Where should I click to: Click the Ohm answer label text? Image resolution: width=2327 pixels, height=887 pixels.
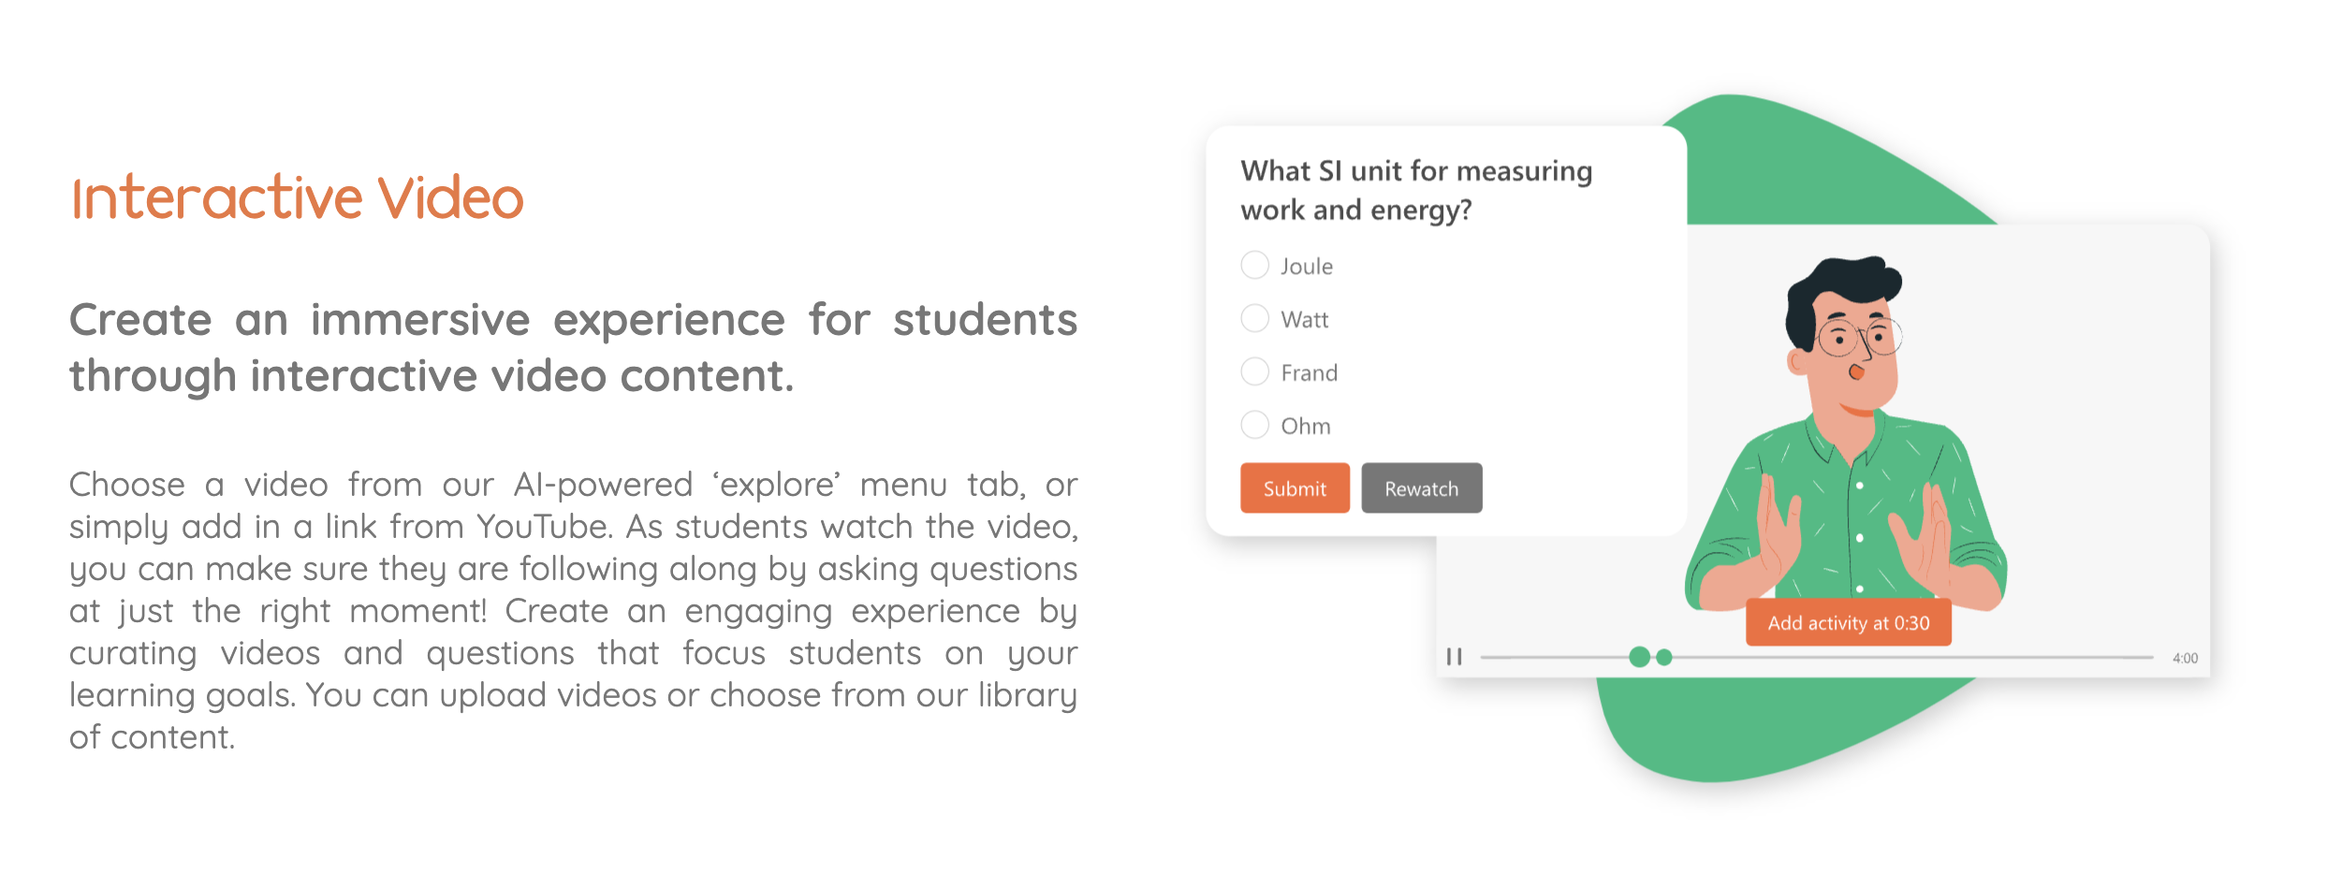click(1306, 427)
